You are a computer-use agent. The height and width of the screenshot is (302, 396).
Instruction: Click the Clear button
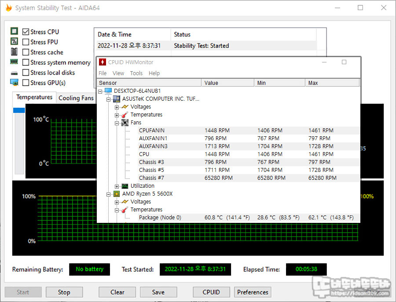tap(117, 292)
